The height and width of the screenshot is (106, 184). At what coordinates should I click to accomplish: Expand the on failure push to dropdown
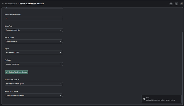(34, 95)
